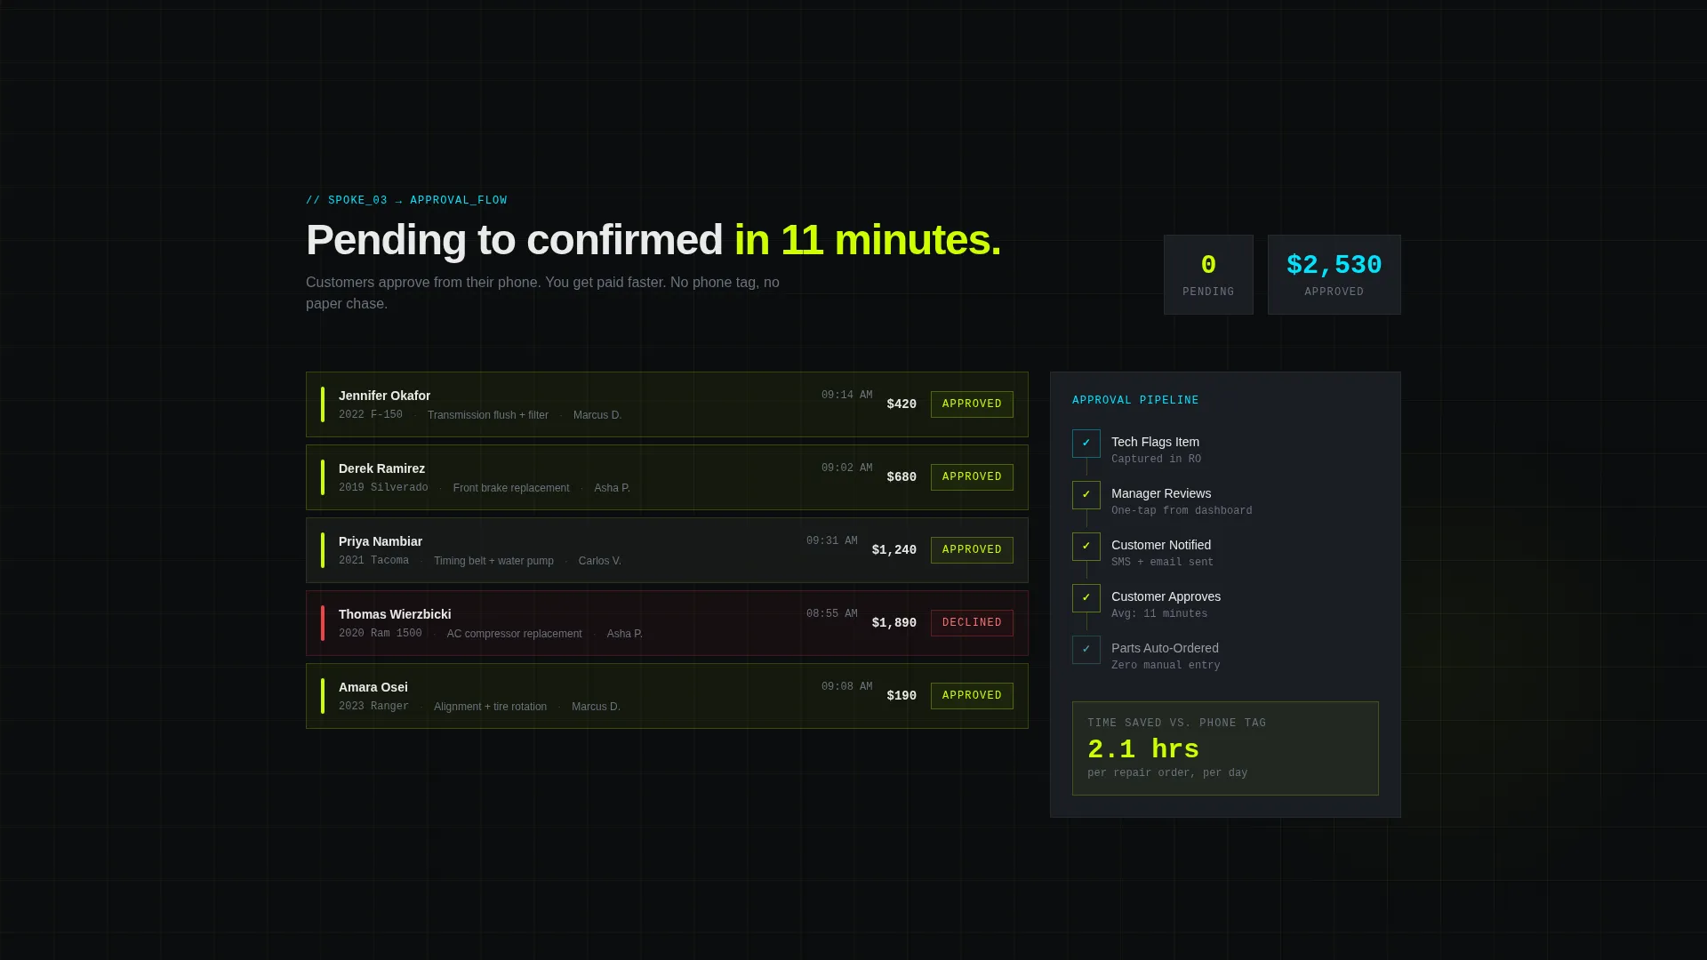Viewport: 1707px width, 960px height.
Task: Open Derek Ramirez's repair order row
Action: click(x=667, y=477)
